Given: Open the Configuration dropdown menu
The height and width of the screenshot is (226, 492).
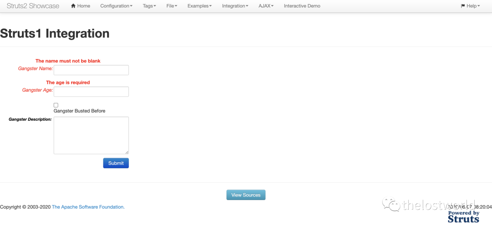Looking at the screenshot, I should (117, 6).
